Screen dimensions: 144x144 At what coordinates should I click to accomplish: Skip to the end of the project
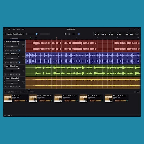click(x=73, y=34)
